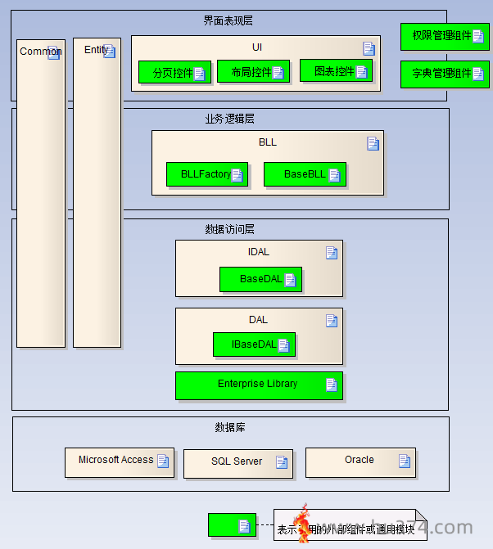Select the 数据访问层 layer title
The height and width of the screenshot is (549, 493).
[x=229, y=229]
